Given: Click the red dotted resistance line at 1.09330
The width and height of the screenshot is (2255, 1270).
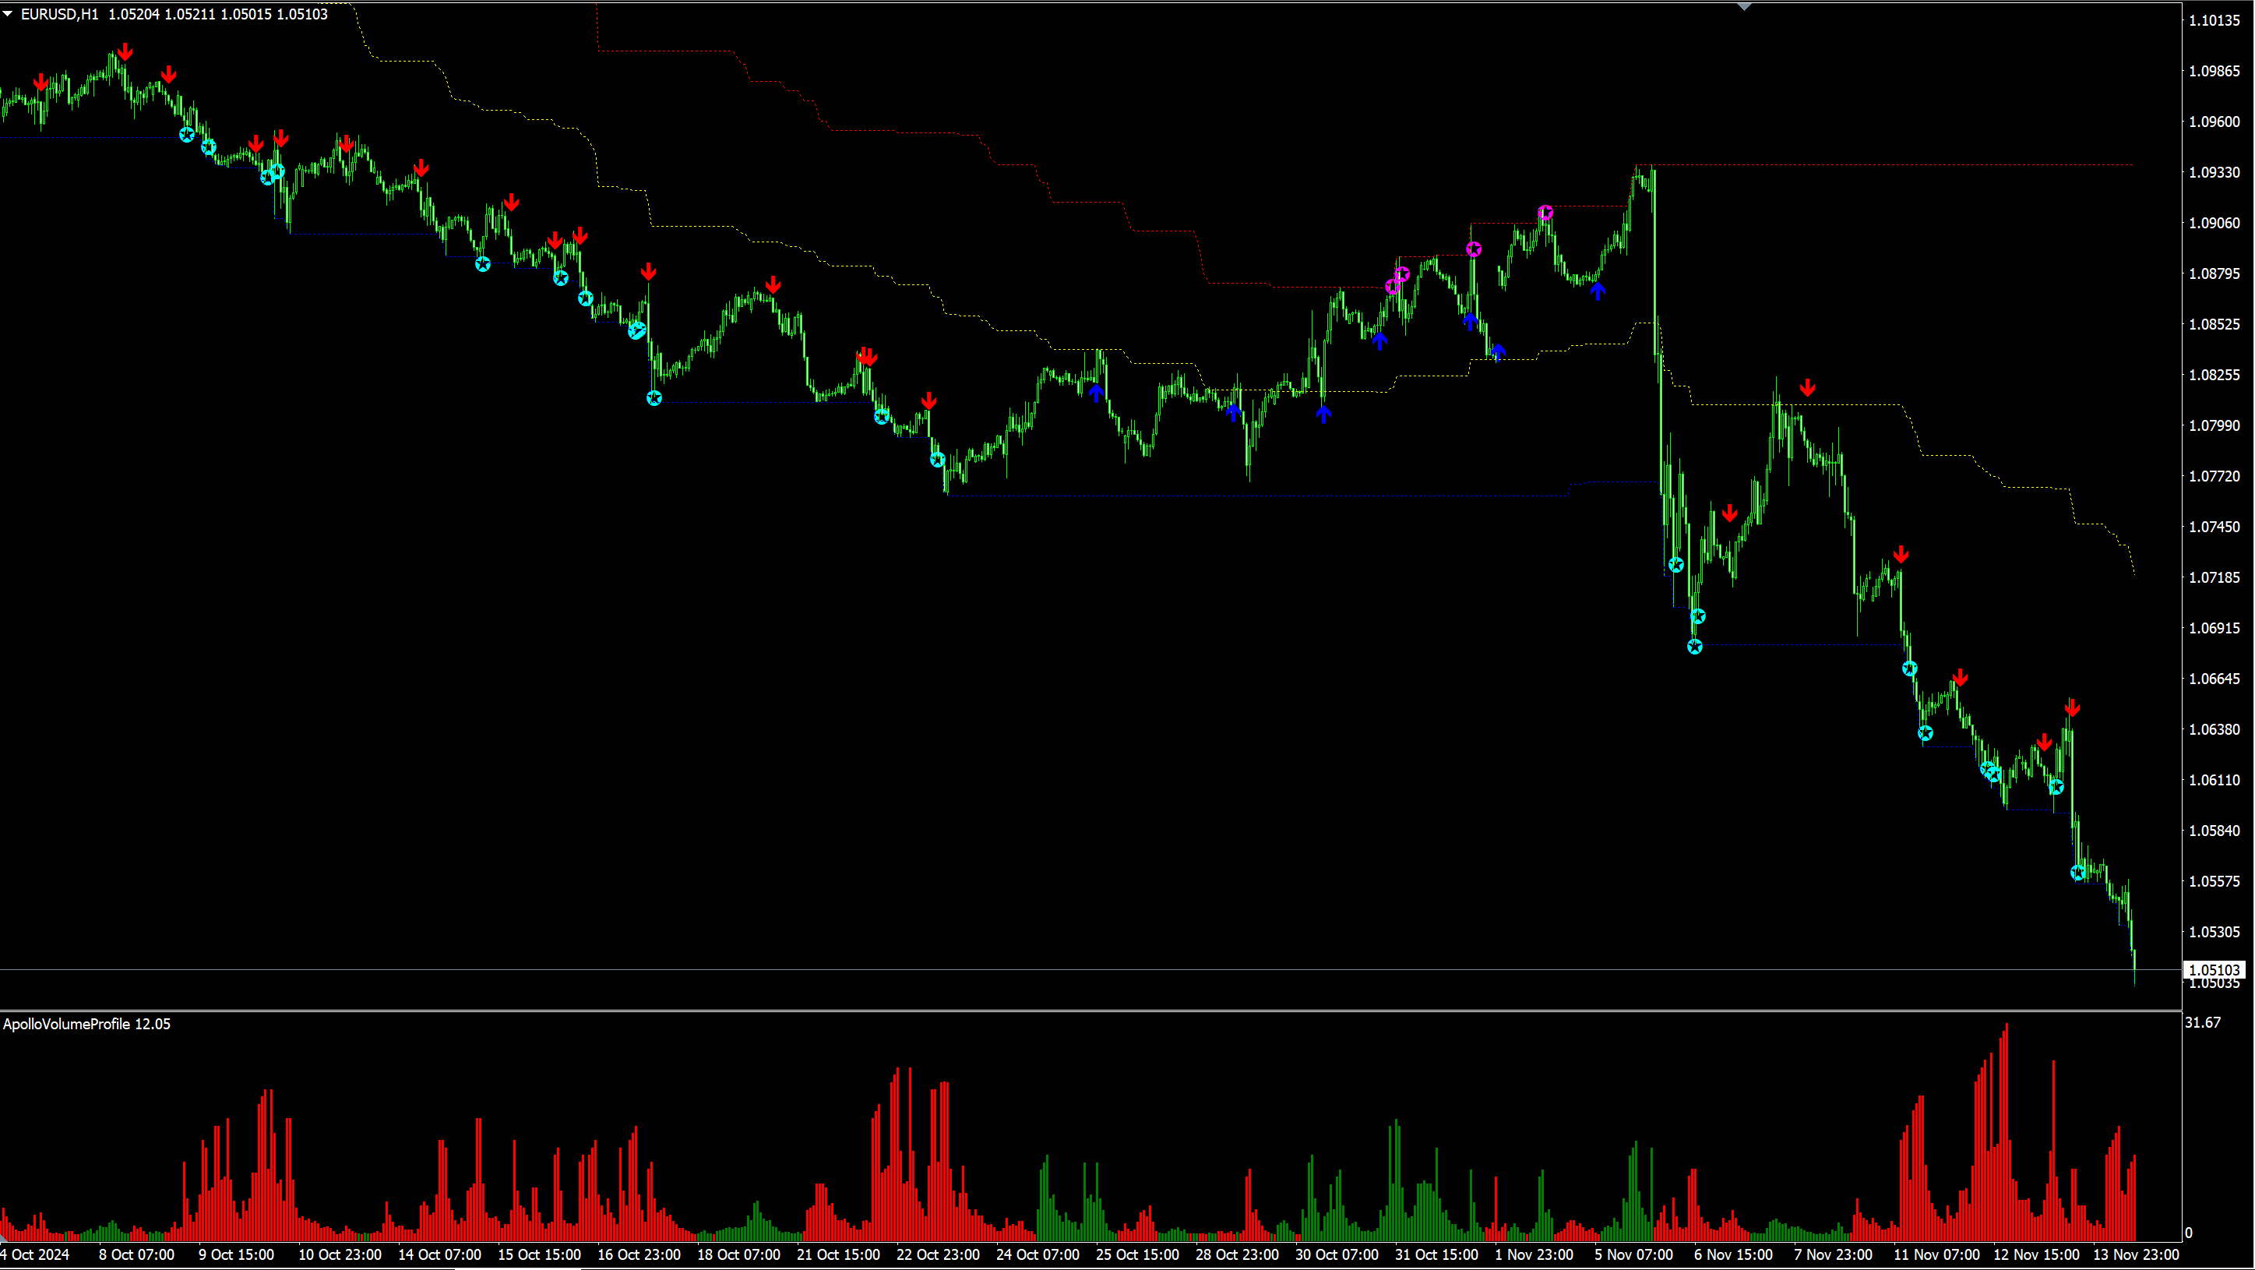Looking at the screenshot, I should (x=1882, y=164).
